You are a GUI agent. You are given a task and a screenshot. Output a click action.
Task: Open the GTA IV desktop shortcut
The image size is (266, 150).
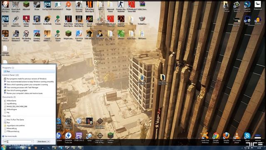pyautogui.click(x=16, y=7)
